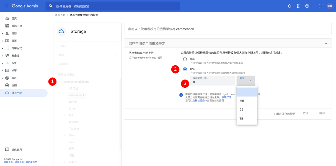Image resolution: width=336 pixels, height=166 pixels.
Task: Expand the 報告 sidebar arrow
Action: 2,63
